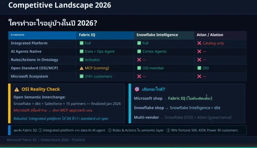Click the red X in the Snowflake Microsoft Ecosystem cell
This screenshot has width=257, height=148.
(x=139, y=77)
